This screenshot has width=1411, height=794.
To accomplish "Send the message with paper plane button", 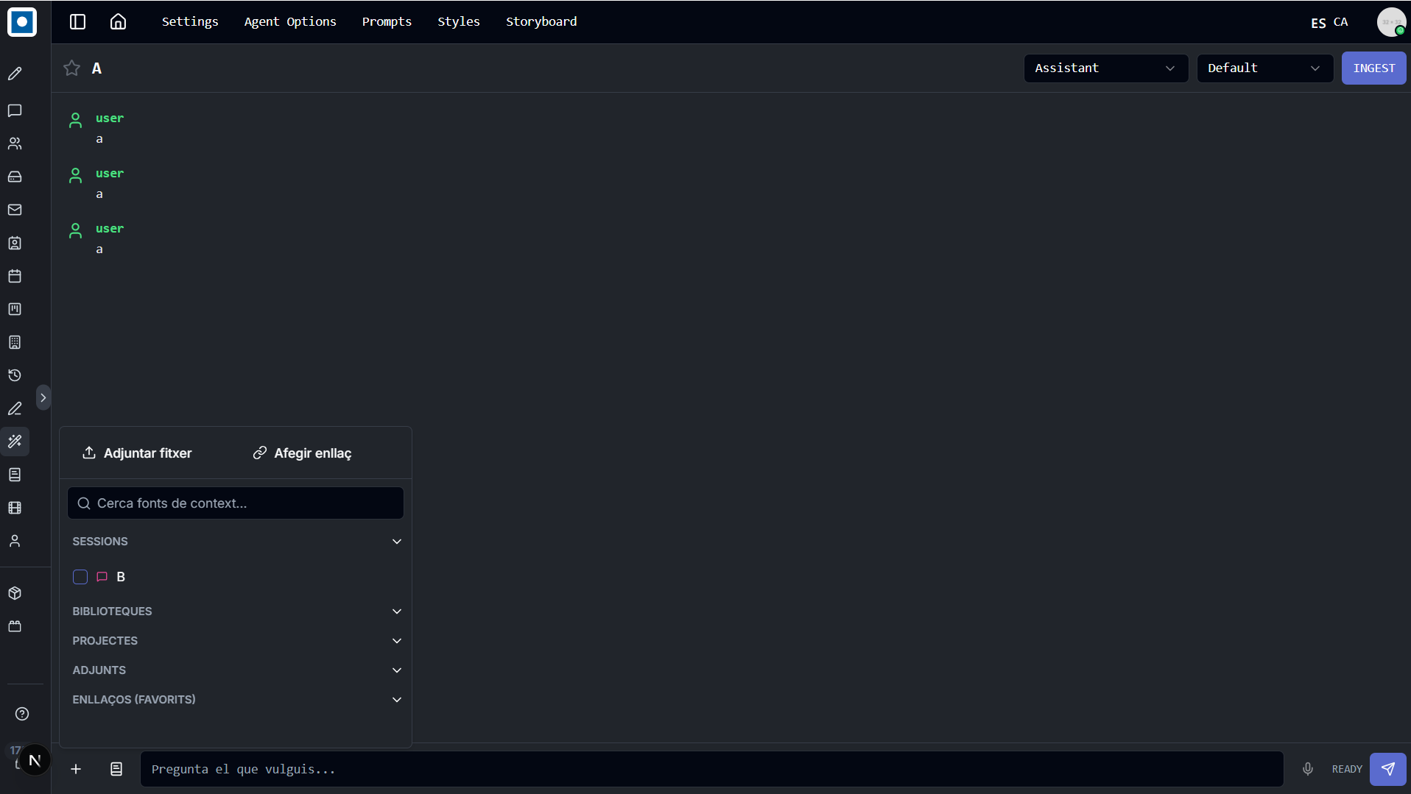I will (x=1387, y=769).
